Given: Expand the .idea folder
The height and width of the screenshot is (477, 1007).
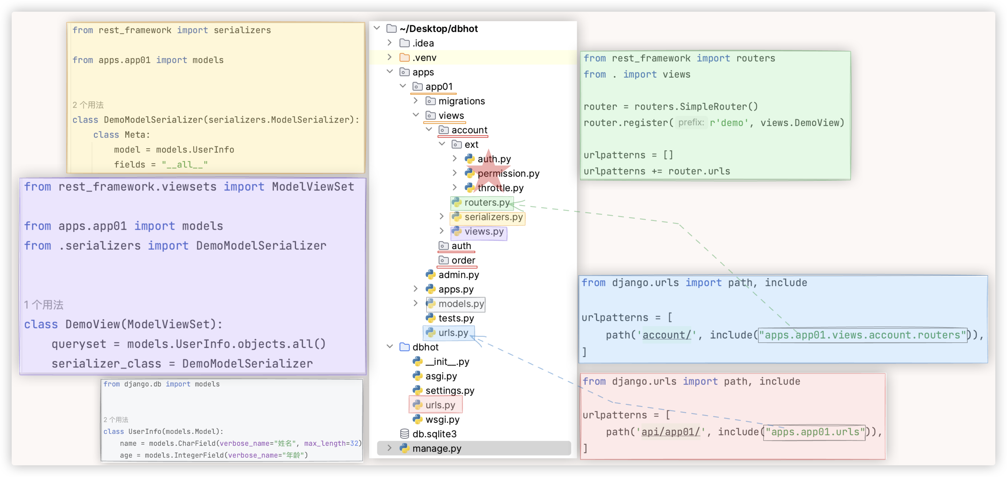Looking at the screenshot, I should point(389,43).
